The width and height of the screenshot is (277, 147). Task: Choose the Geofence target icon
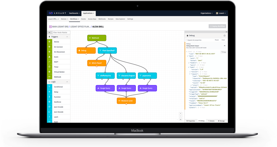(50, 102)
